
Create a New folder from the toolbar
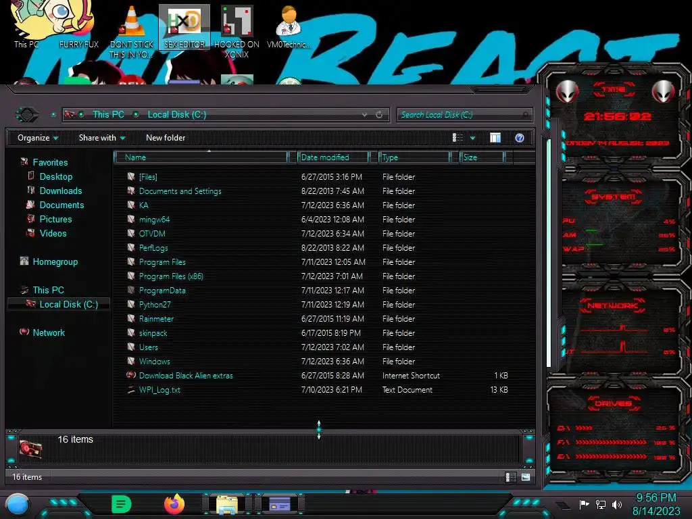point(166,138)
